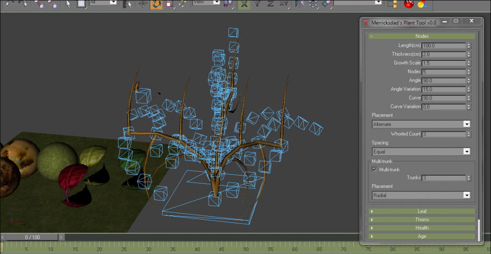The height and width of the screenshot is (254, 491).
Task: Click the red teapot Render icon
Action: click(409, 5)
